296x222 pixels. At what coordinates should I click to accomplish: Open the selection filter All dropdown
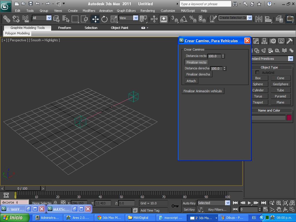49,18
